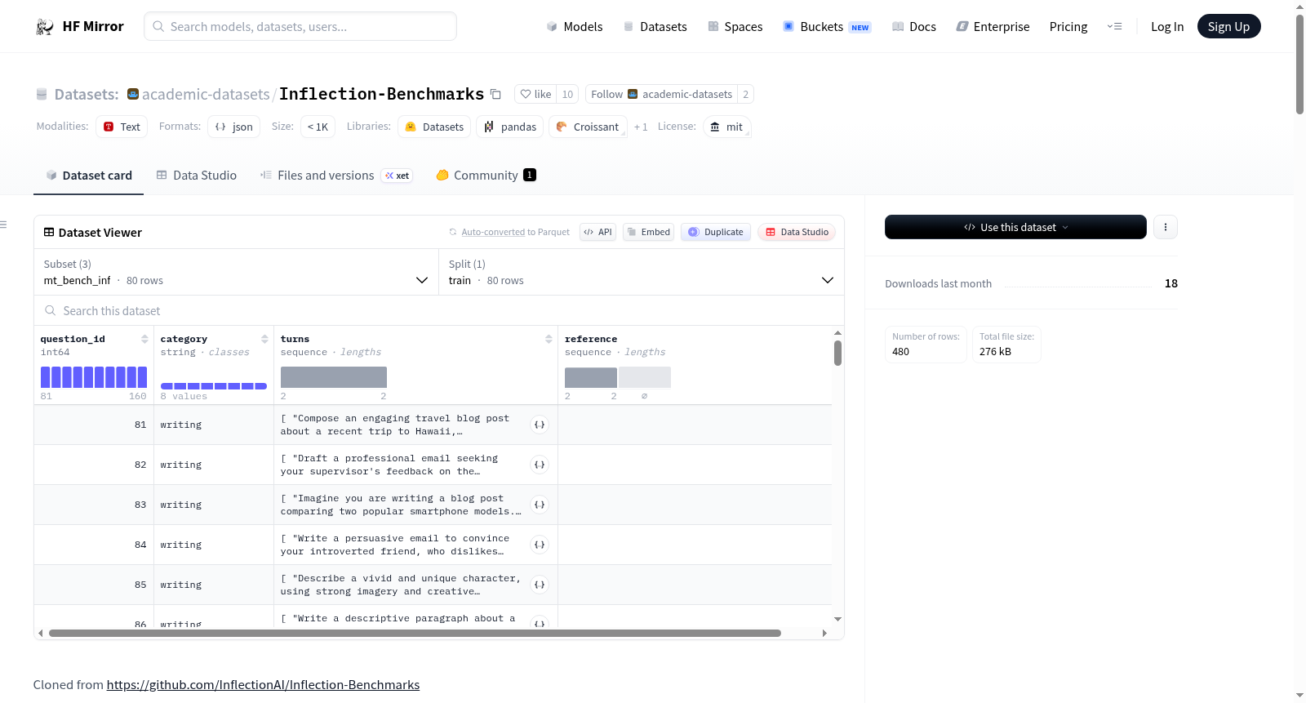
Task: Duplicate this dataset
Action: pos(716,232)
